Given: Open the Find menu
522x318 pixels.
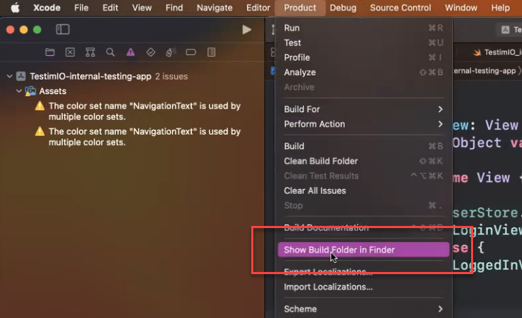Looking at the screenshot, I should 174,8.
